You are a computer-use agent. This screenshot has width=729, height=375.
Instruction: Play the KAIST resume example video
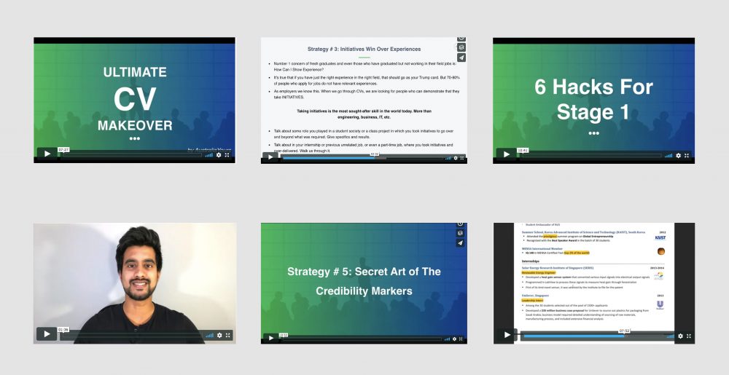click(507, 335)
